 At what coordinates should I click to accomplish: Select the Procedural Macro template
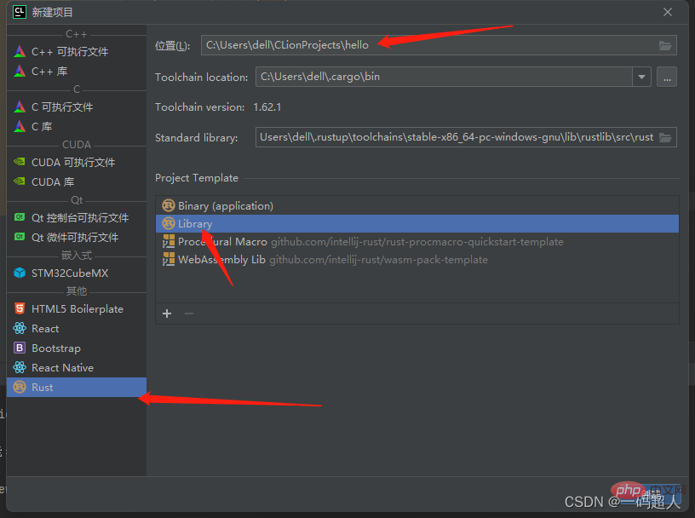[417, 242]
